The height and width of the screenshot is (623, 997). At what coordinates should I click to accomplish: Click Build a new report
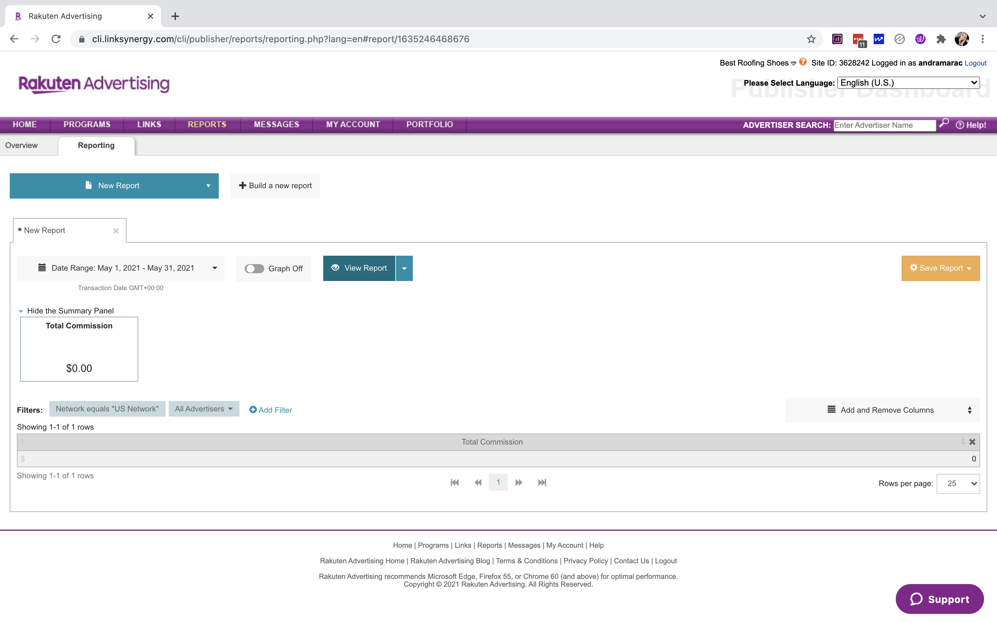click(275, 186)
